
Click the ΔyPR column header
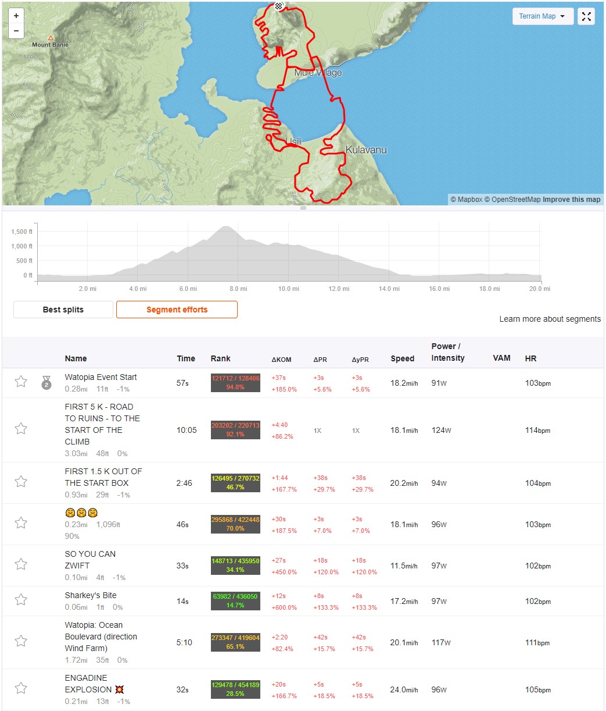coord(360,360)
